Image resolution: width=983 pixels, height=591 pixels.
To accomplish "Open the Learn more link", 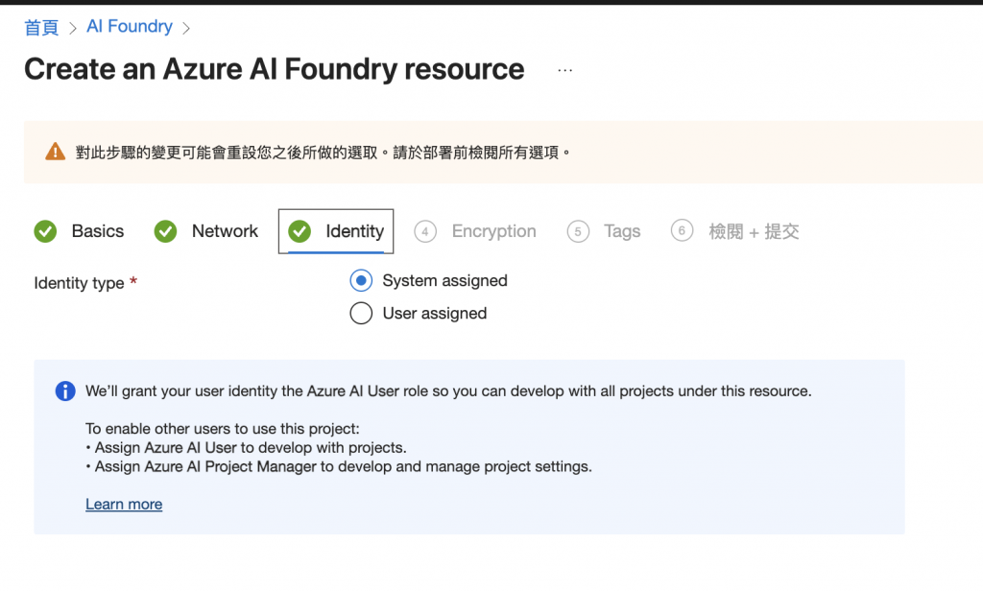I will click(x=124, y=505).
